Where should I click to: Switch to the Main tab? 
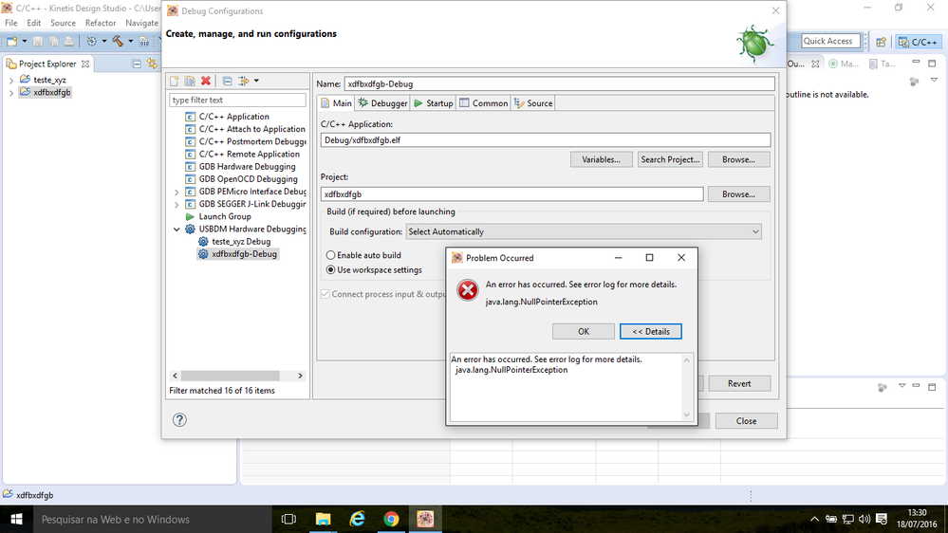[336, 103]
